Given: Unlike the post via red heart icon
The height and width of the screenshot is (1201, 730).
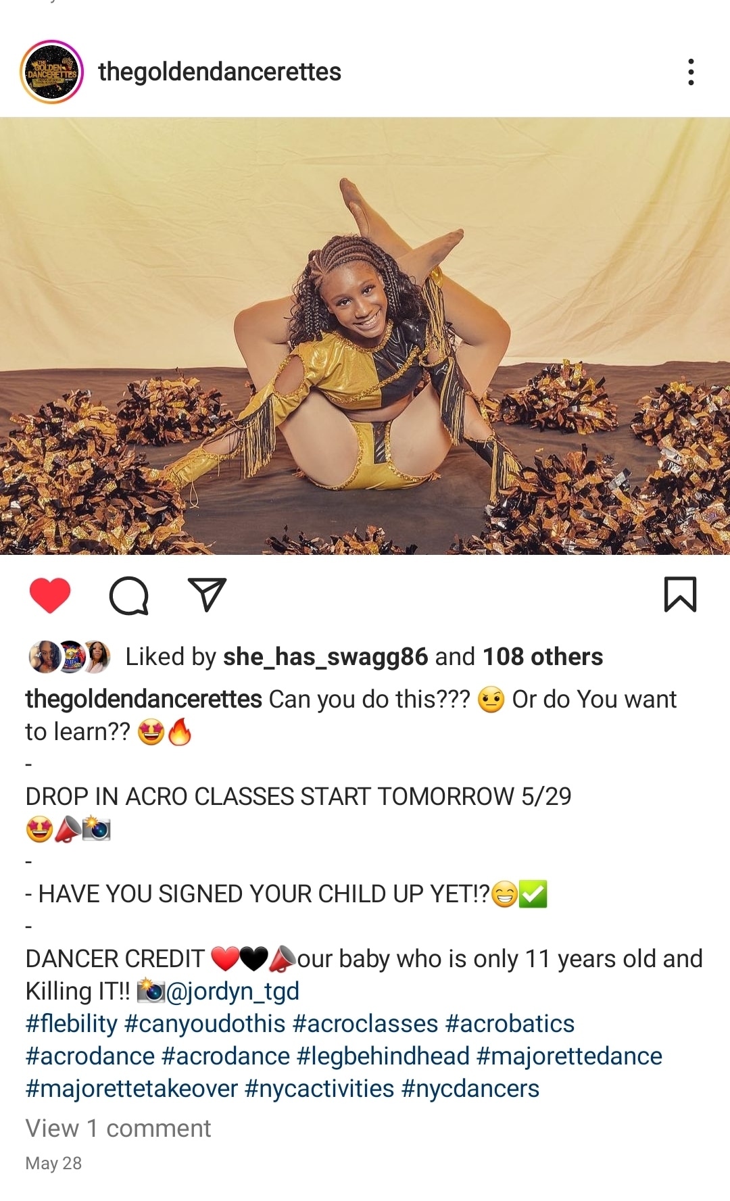Looking at the screenshot, I should [x=50, y=595].
